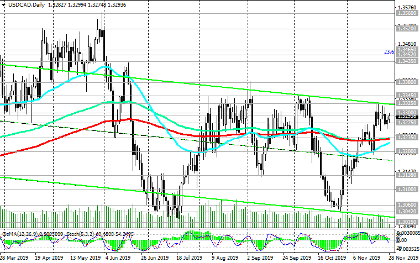Click the 1.30420 price level label

407,211
